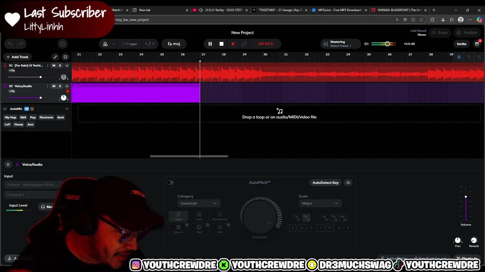Image resolution: width=485 pixels, height=272 pixels.
Task: Toggle the magnet snap icon on timeline
Action: [x=459, y=57]
